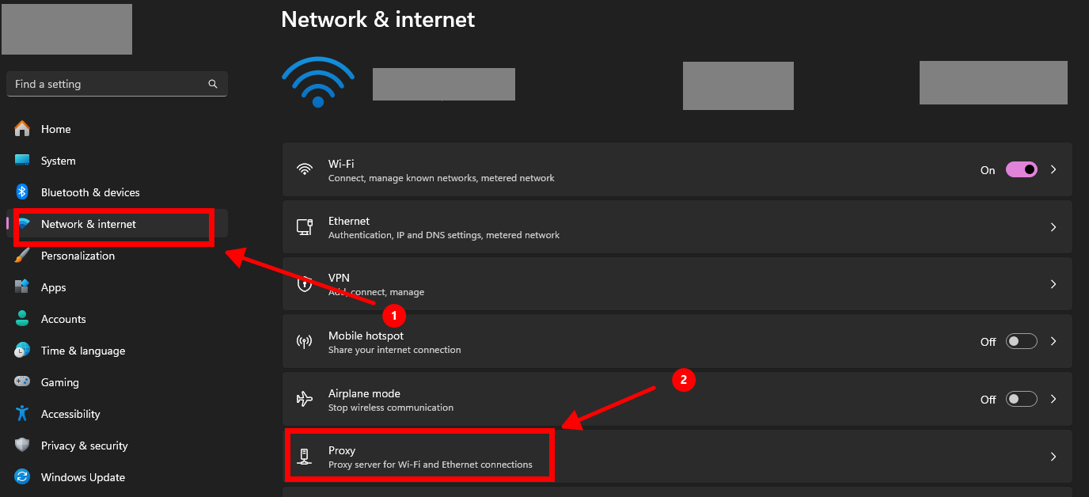Click the Home icon in sidebar
Image resolution: width=1089 pixels, height=497 pixels.
point(22,129)
